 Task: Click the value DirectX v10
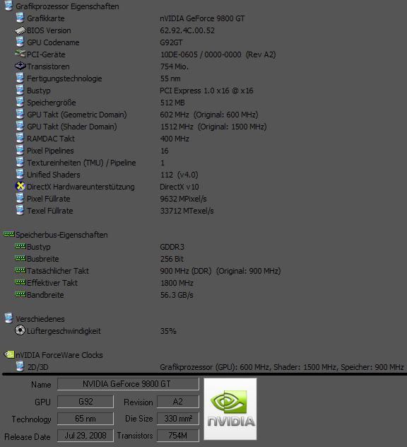coord(179,187)
